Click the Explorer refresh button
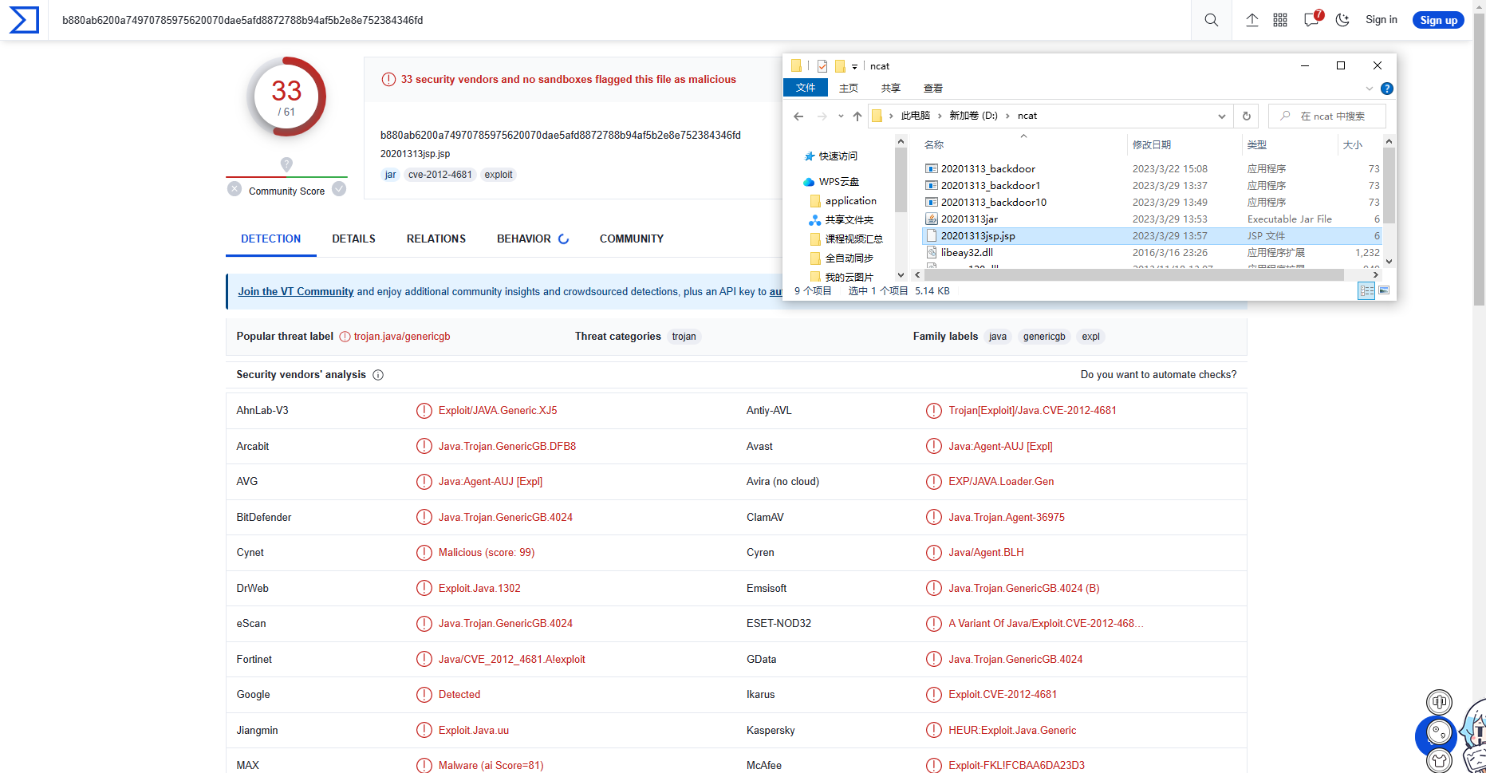The height and width of the screenshot is (773, 1486). point(1247,116)
